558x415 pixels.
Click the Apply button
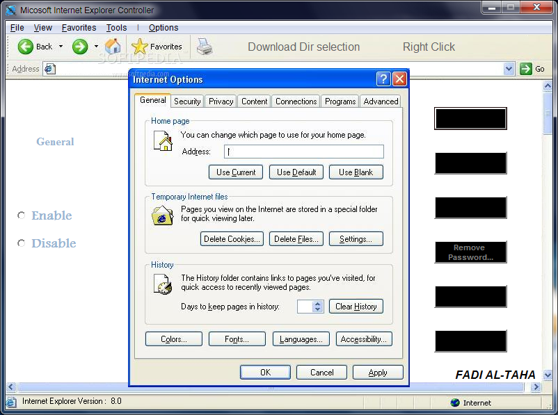(378, 373)
